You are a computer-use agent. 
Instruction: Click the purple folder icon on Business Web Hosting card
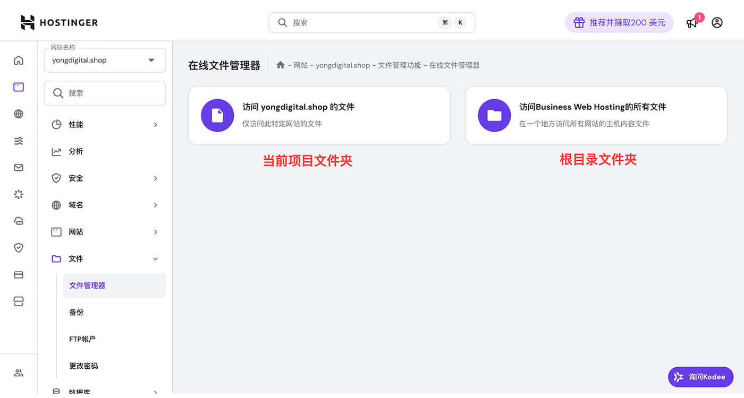coord(494,115)
